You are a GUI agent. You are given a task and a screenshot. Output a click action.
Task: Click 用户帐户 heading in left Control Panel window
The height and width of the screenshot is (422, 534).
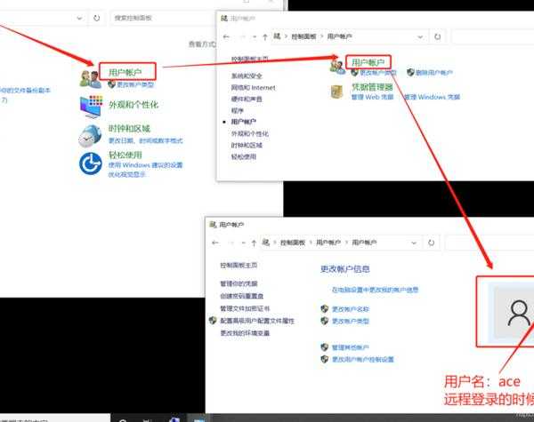tap(125, 72)
